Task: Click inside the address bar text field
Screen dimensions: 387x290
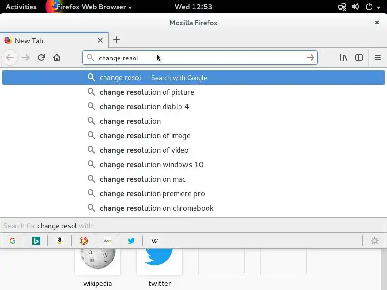Action: [200, 58]
